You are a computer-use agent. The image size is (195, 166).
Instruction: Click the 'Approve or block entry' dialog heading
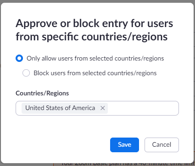[95, 30]
